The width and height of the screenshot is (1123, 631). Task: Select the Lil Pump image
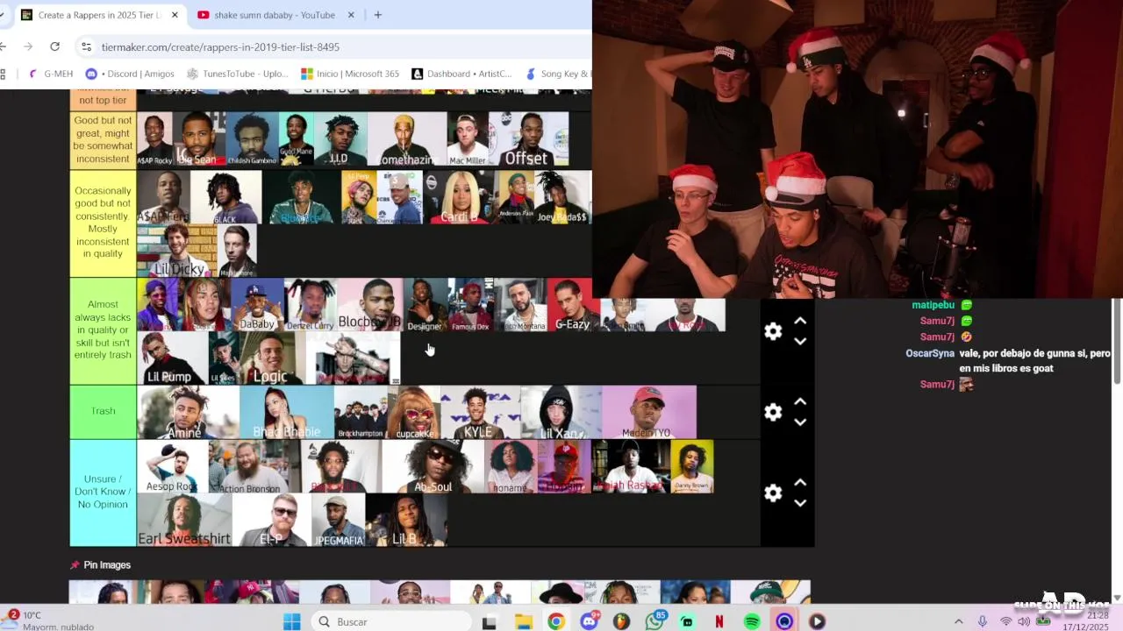172,358
